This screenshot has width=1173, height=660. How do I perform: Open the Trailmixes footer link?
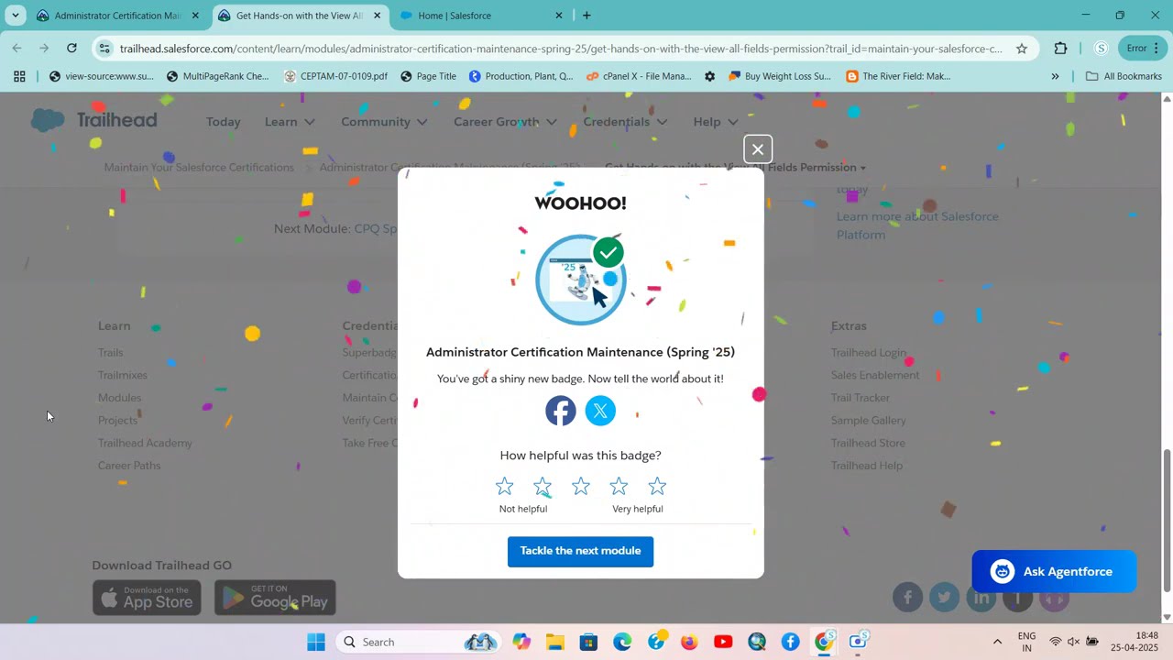click(123, 375)
